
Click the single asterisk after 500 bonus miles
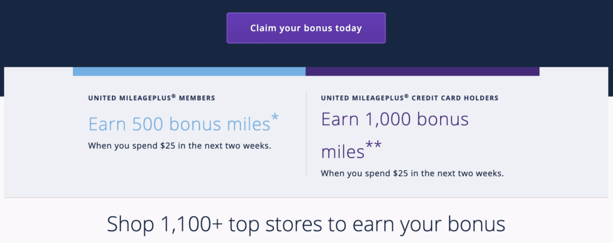tap(275, 119)
